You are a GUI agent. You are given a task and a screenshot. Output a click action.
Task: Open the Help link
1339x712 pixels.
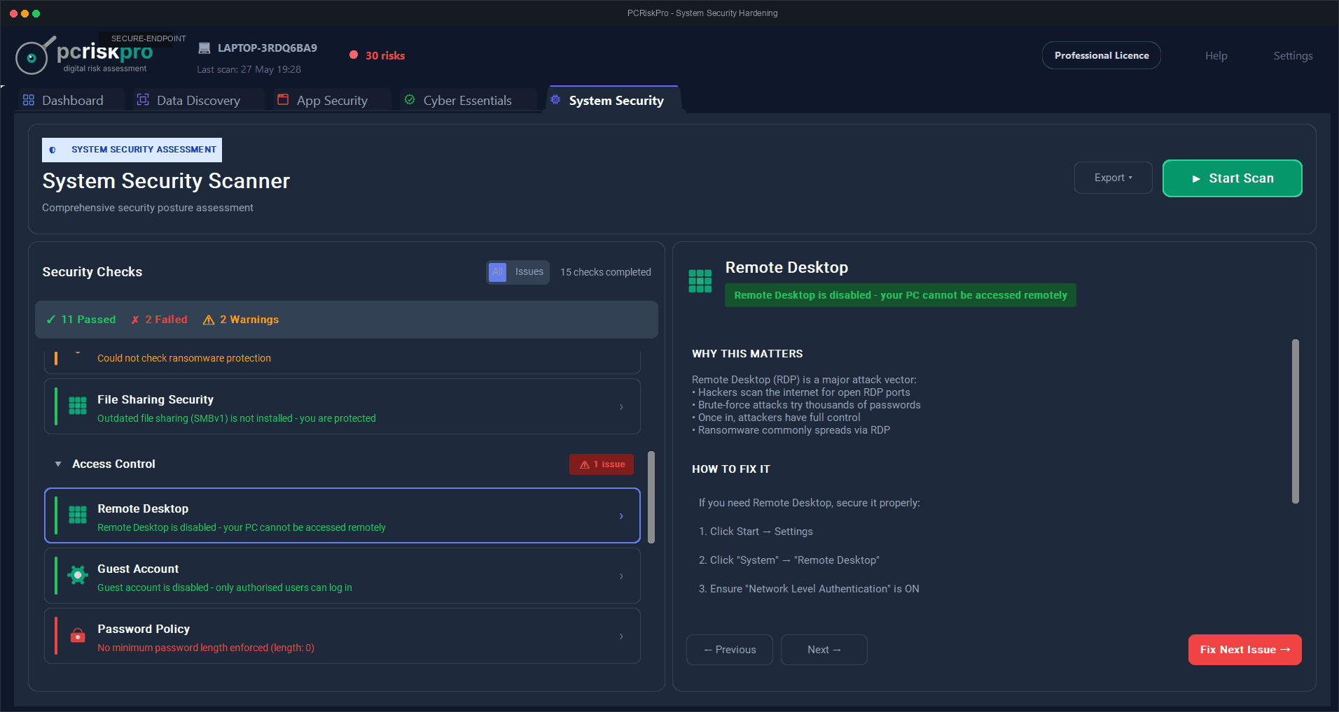tap(1216, 56)
